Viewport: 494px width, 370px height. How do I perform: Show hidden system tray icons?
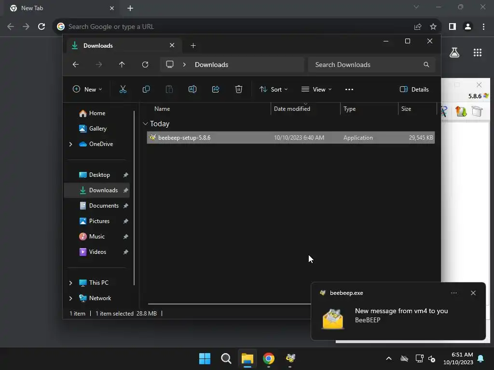[x=389, y=358]
